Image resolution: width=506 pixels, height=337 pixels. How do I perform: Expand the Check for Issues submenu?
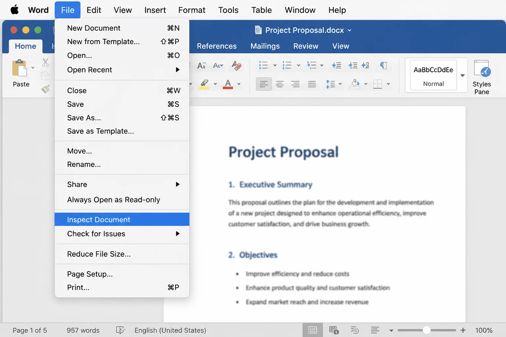pos(122,234)
